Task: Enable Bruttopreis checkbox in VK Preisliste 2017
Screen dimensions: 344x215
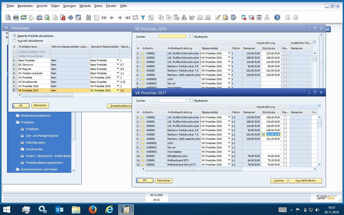Action: (191, 101)
